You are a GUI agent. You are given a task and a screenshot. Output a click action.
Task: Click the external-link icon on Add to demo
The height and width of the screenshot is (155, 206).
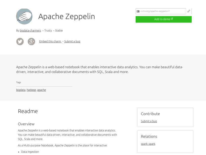172,19
